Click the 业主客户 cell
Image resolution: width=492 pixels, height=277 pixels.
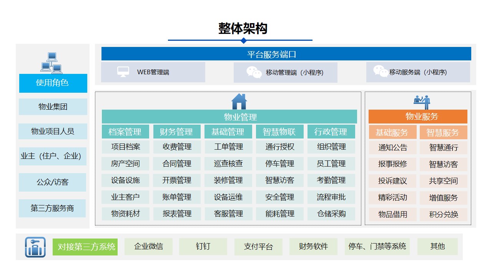click(x=125, y=197)
